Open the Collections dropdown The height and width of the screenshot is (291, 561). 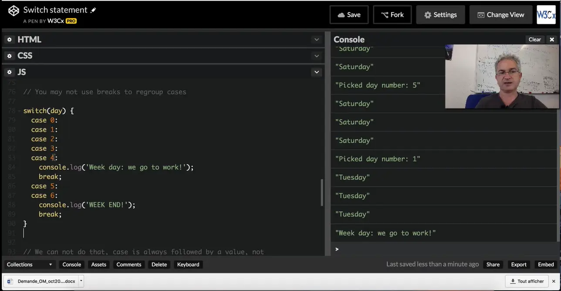(29, 264)
